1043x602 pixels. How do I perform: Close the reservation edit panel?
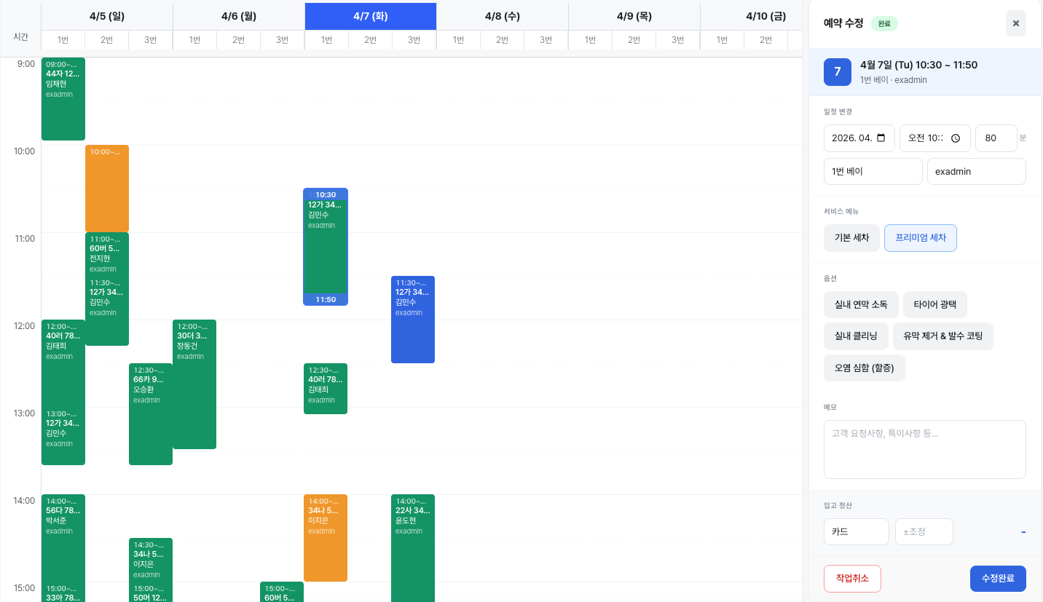click(1015, 23)
